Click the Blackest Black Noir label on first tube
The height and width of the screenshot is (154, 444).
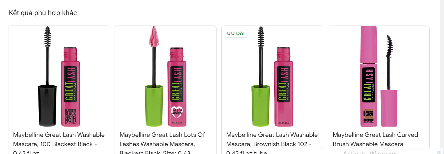pyautogui.click(x=70, y=116)
